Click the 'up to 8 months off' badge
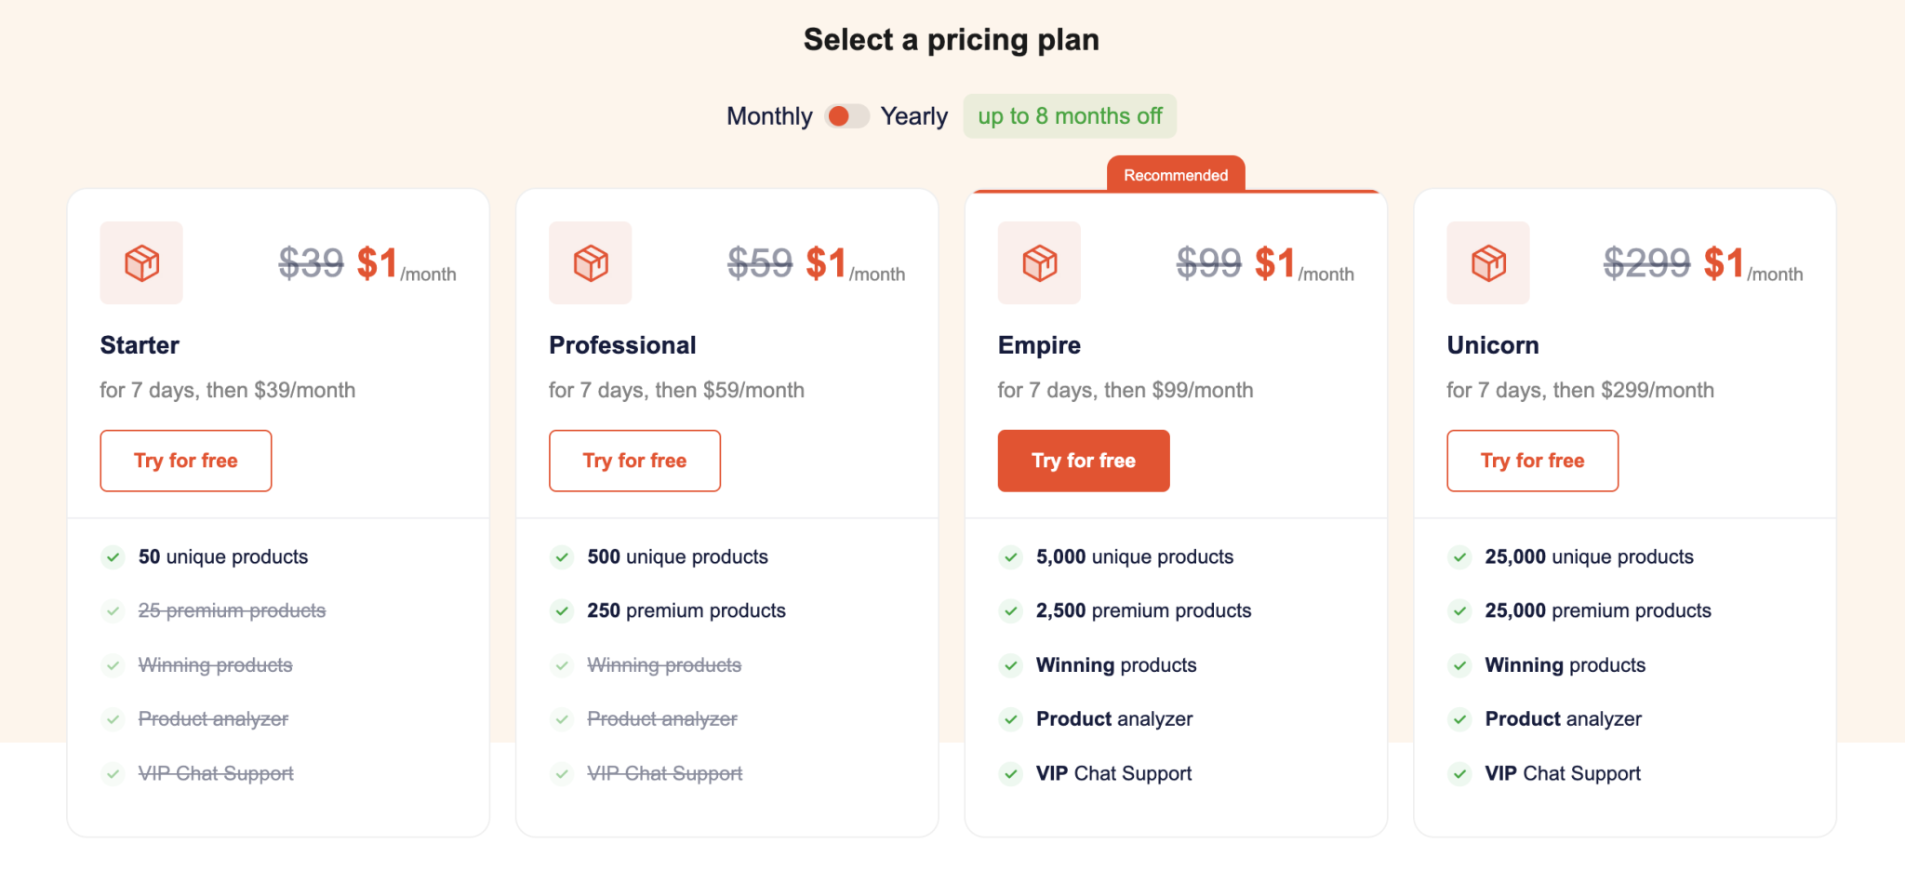The image size is (1905, 884). (x=1070, y=116)
